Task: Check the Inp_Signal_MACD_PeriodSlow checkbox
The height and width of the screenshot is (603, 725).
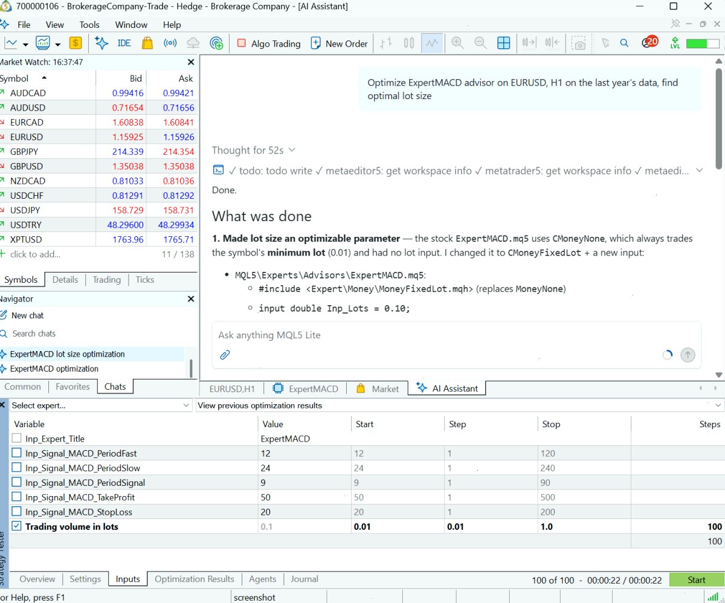Action: (x=17, y=468)
